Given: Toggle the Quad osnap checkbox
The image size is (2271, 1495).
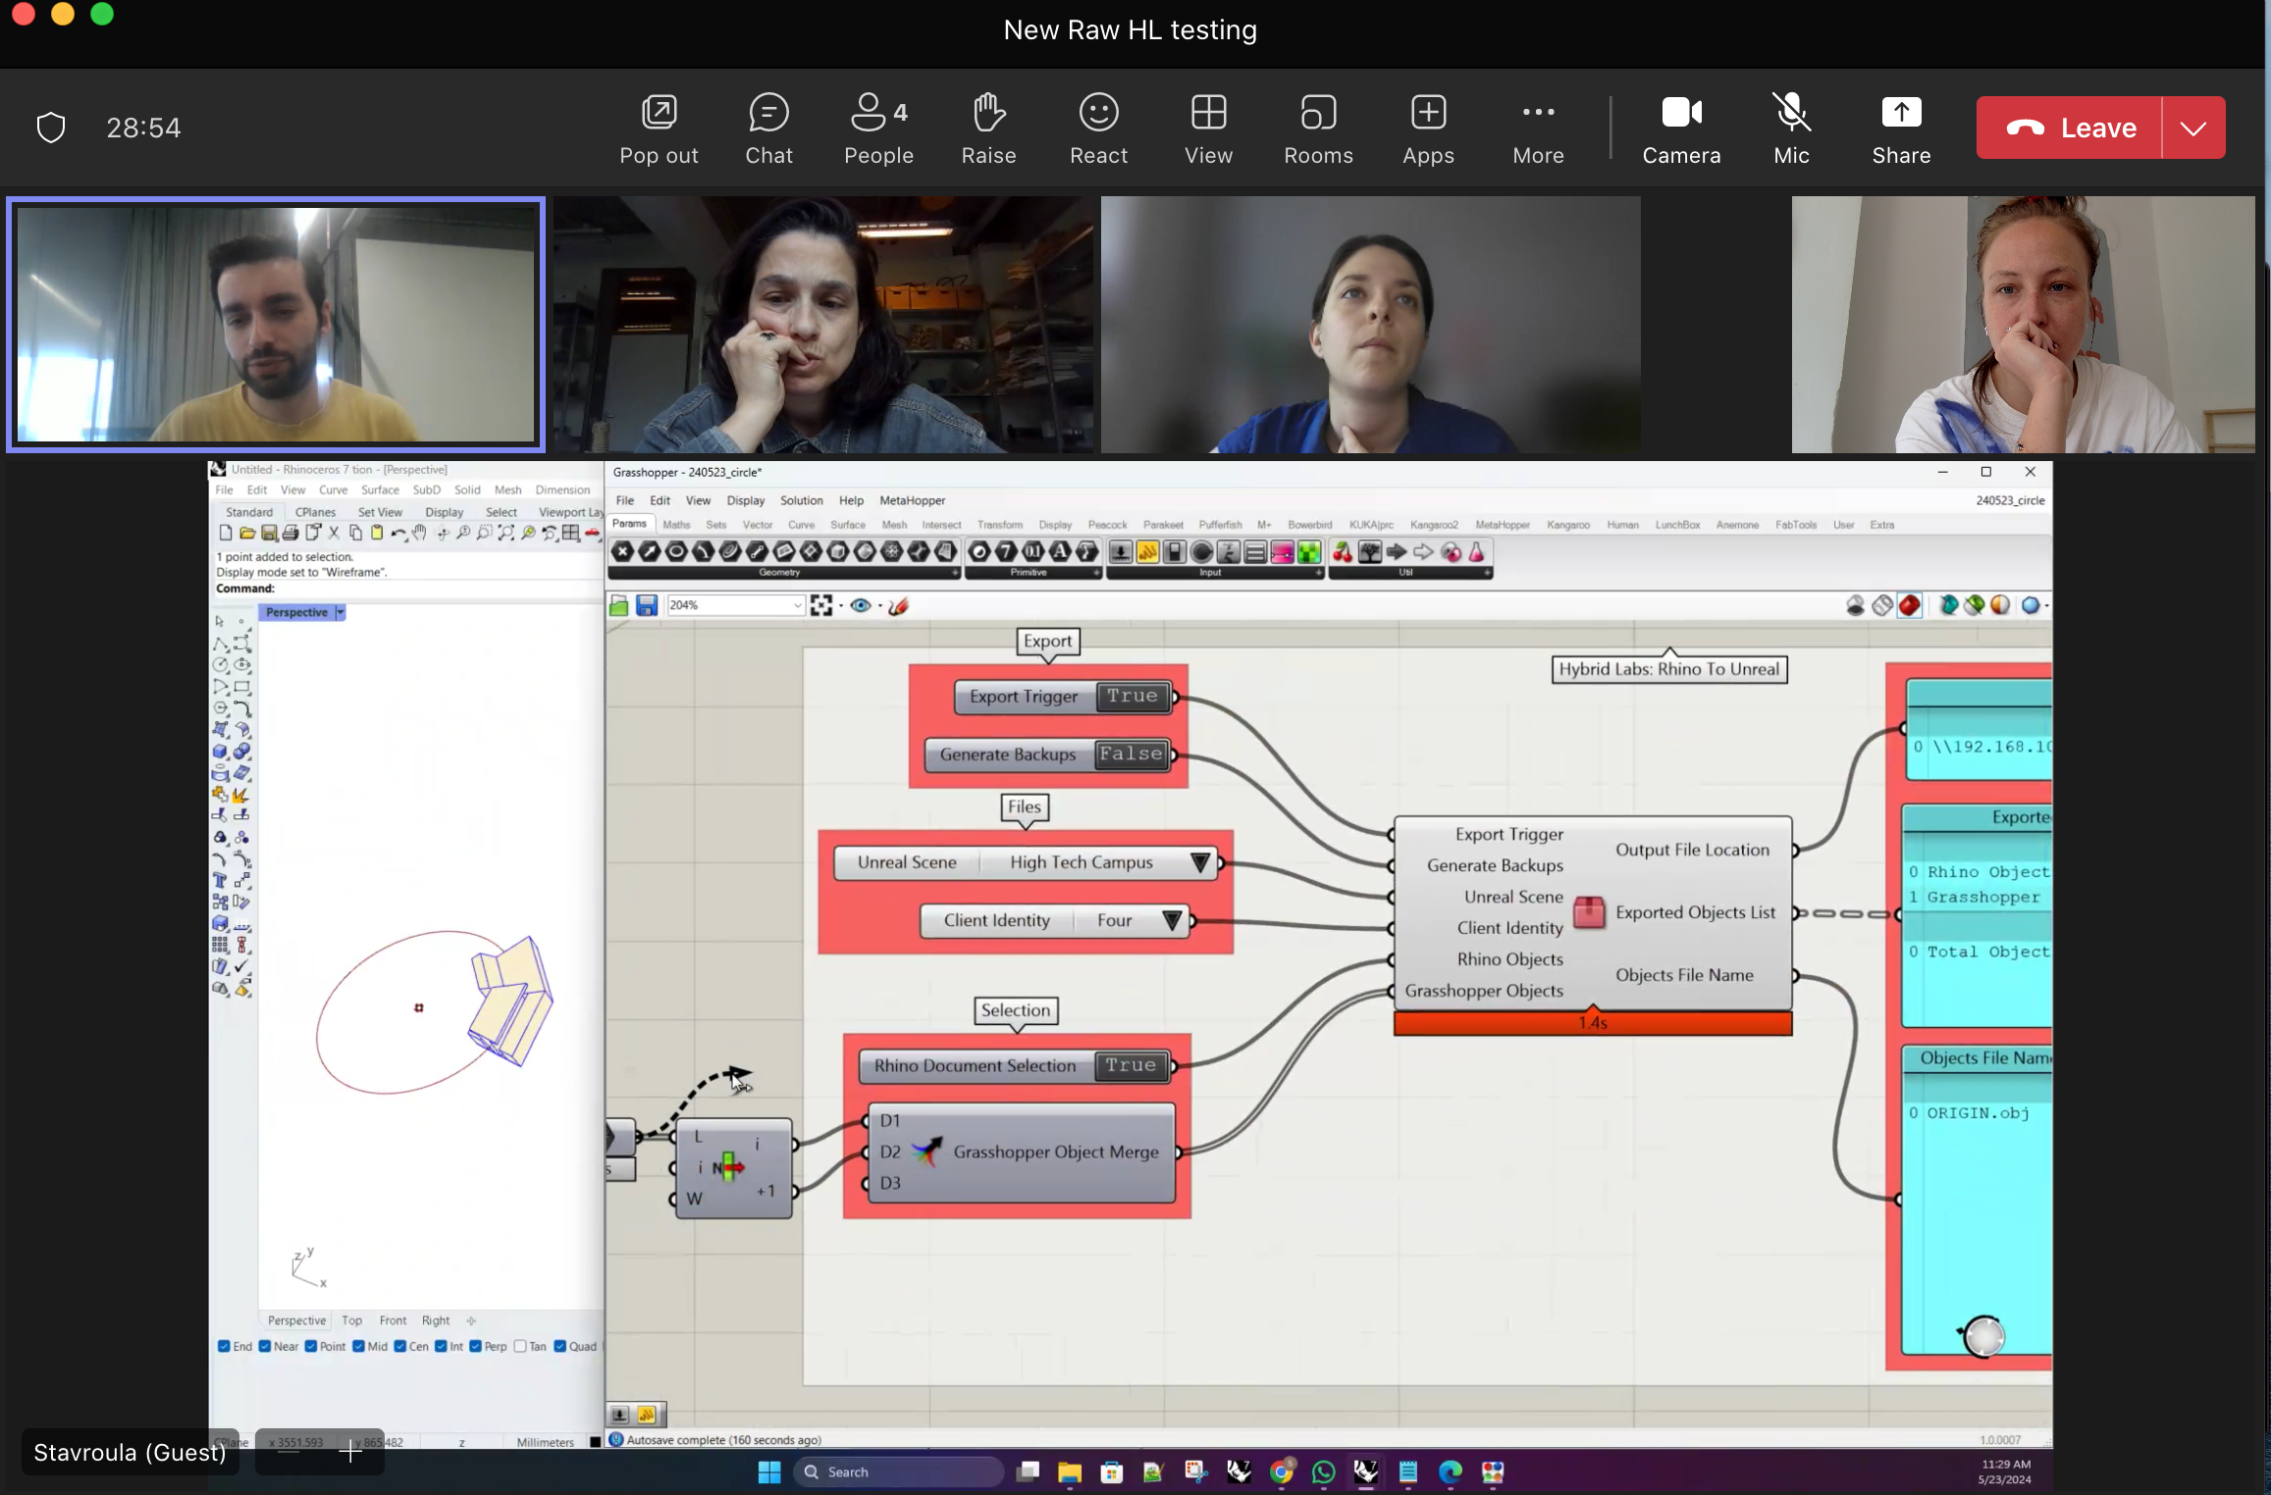Looking at the screenshot, I should point(559,1346).
